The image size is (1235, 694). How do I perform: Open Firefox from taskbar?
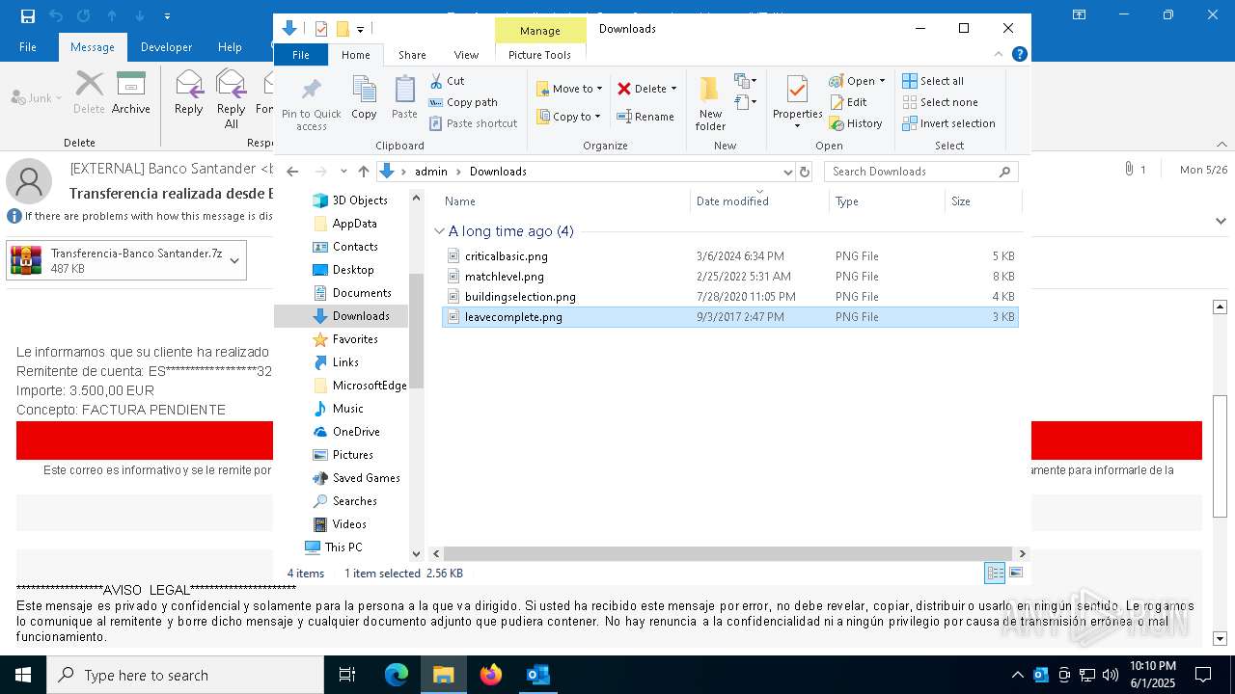[x=491, y=675]
